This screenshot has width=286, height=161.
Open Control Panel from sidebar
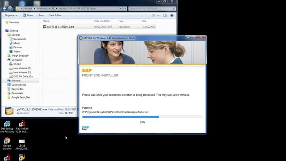[x=19, y=85]
